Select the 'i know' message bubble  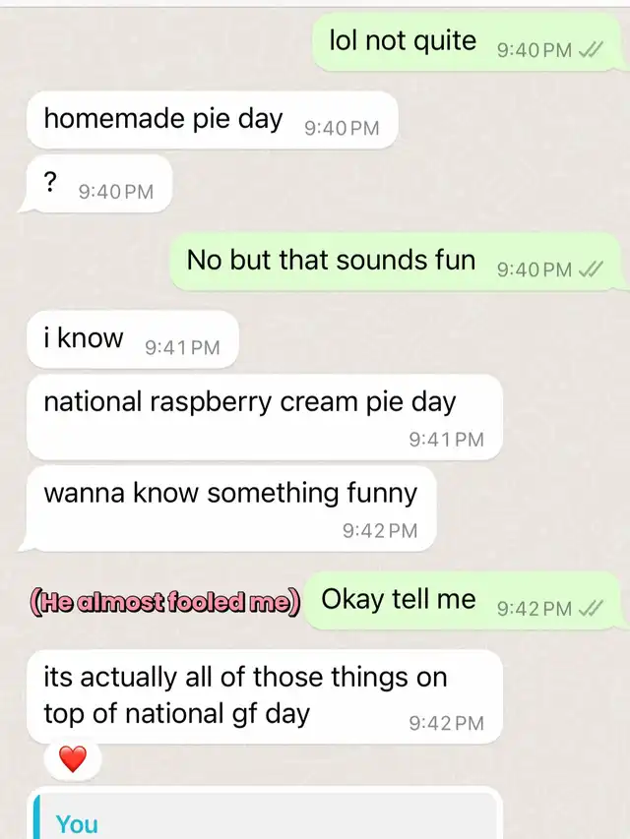[x=132, y=339]
